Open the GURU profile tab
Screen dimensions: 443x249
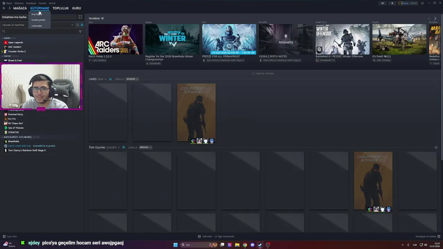click(x=76, y=8)
